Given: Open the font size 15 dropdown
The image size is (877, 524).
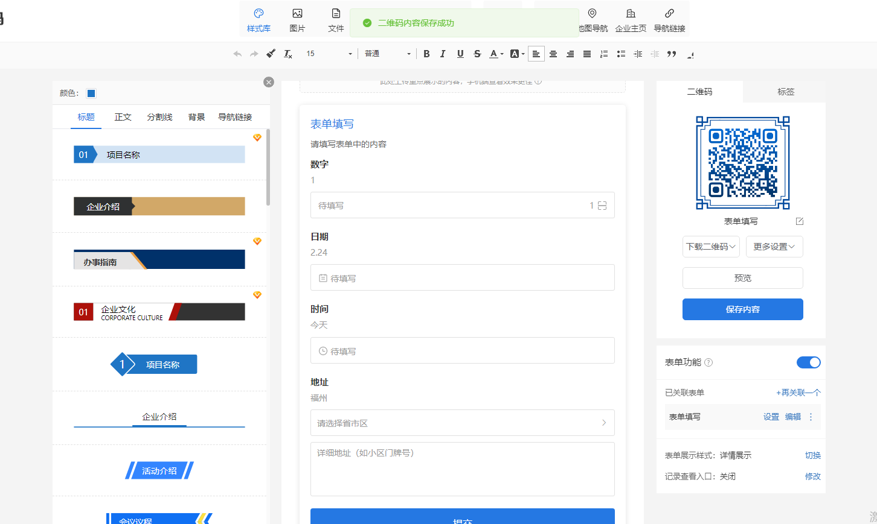Looking at the screenshot, I should pyautogui.click(x=328, y=54).
